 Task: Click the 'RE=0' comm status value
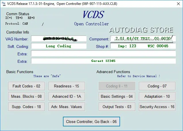tap(31, 18)
